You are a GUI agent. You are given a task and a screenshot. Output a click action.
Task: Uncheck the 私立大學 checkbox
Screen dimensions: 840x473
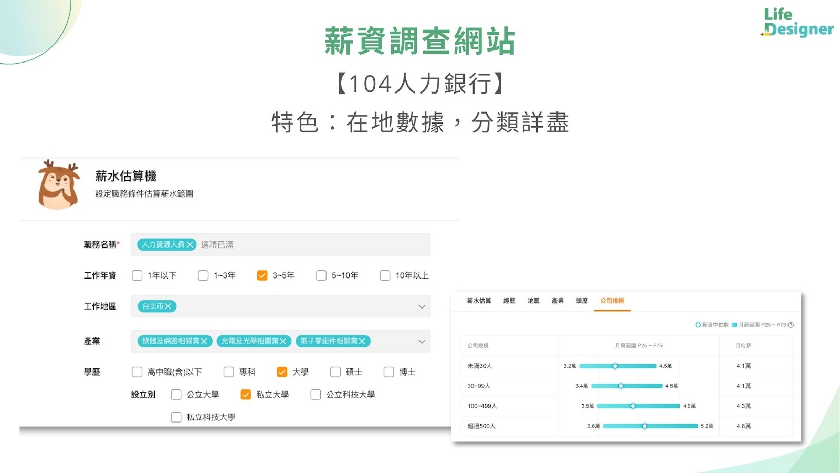point(246,395)
